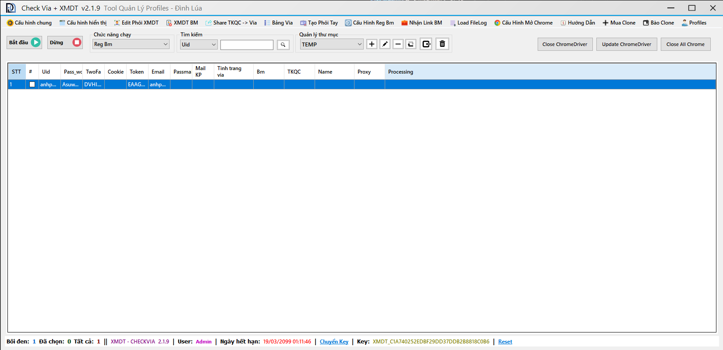Image resolution: width=723 pixels, height=350 pixels.
Task: Open the TEMP folder dropdown
Action: [331, 44]
